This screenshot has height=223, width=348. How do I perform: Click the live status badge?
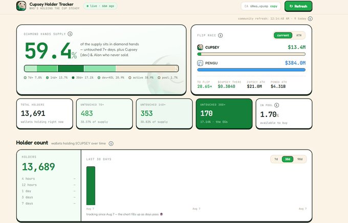(x=100, y=6)
